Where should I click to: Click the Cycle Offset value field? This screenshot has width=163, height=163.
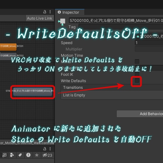149,68
